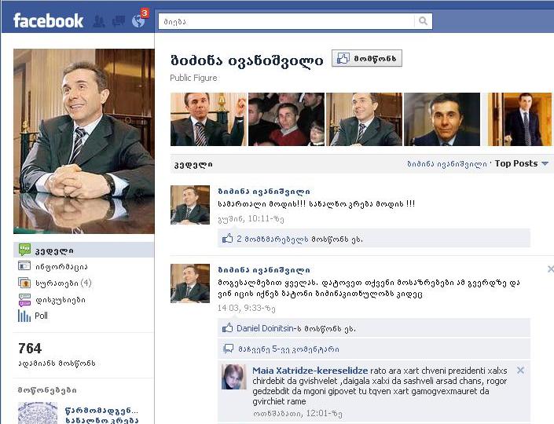
Task: Click the მოწონებები likes section heading
Action: tap(47, 390)
